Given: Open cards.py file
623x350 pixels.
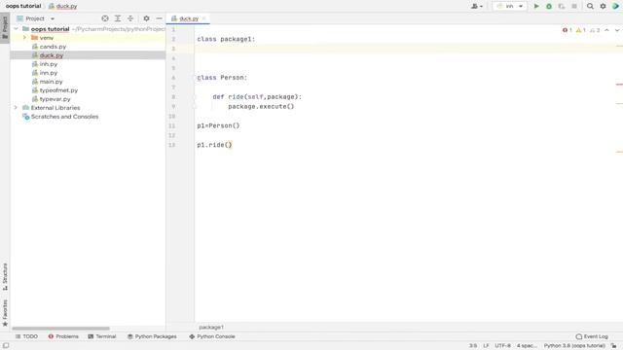Looking at the screenshot, I should pyautogui.click(x=53, y=47).
